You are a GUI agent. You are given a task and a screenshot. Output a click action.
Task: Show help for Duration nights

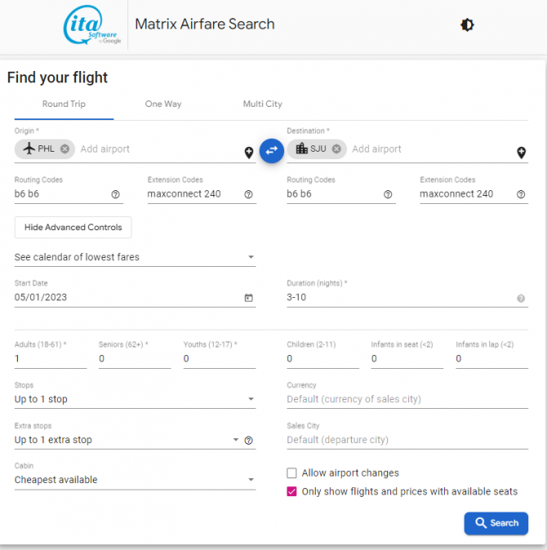coord(521,299)
